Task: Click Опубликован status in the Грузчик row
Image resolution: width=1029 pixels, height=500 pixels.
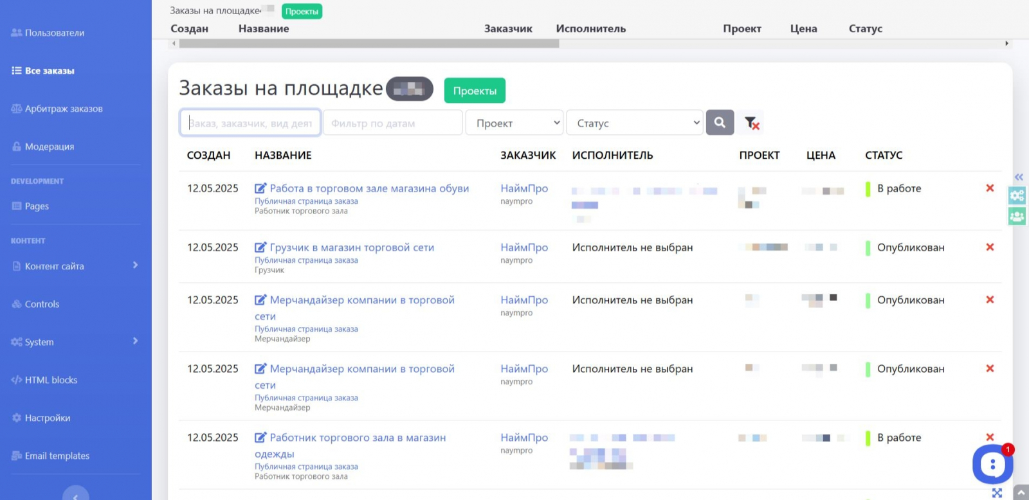Action: tap(911, 247)
